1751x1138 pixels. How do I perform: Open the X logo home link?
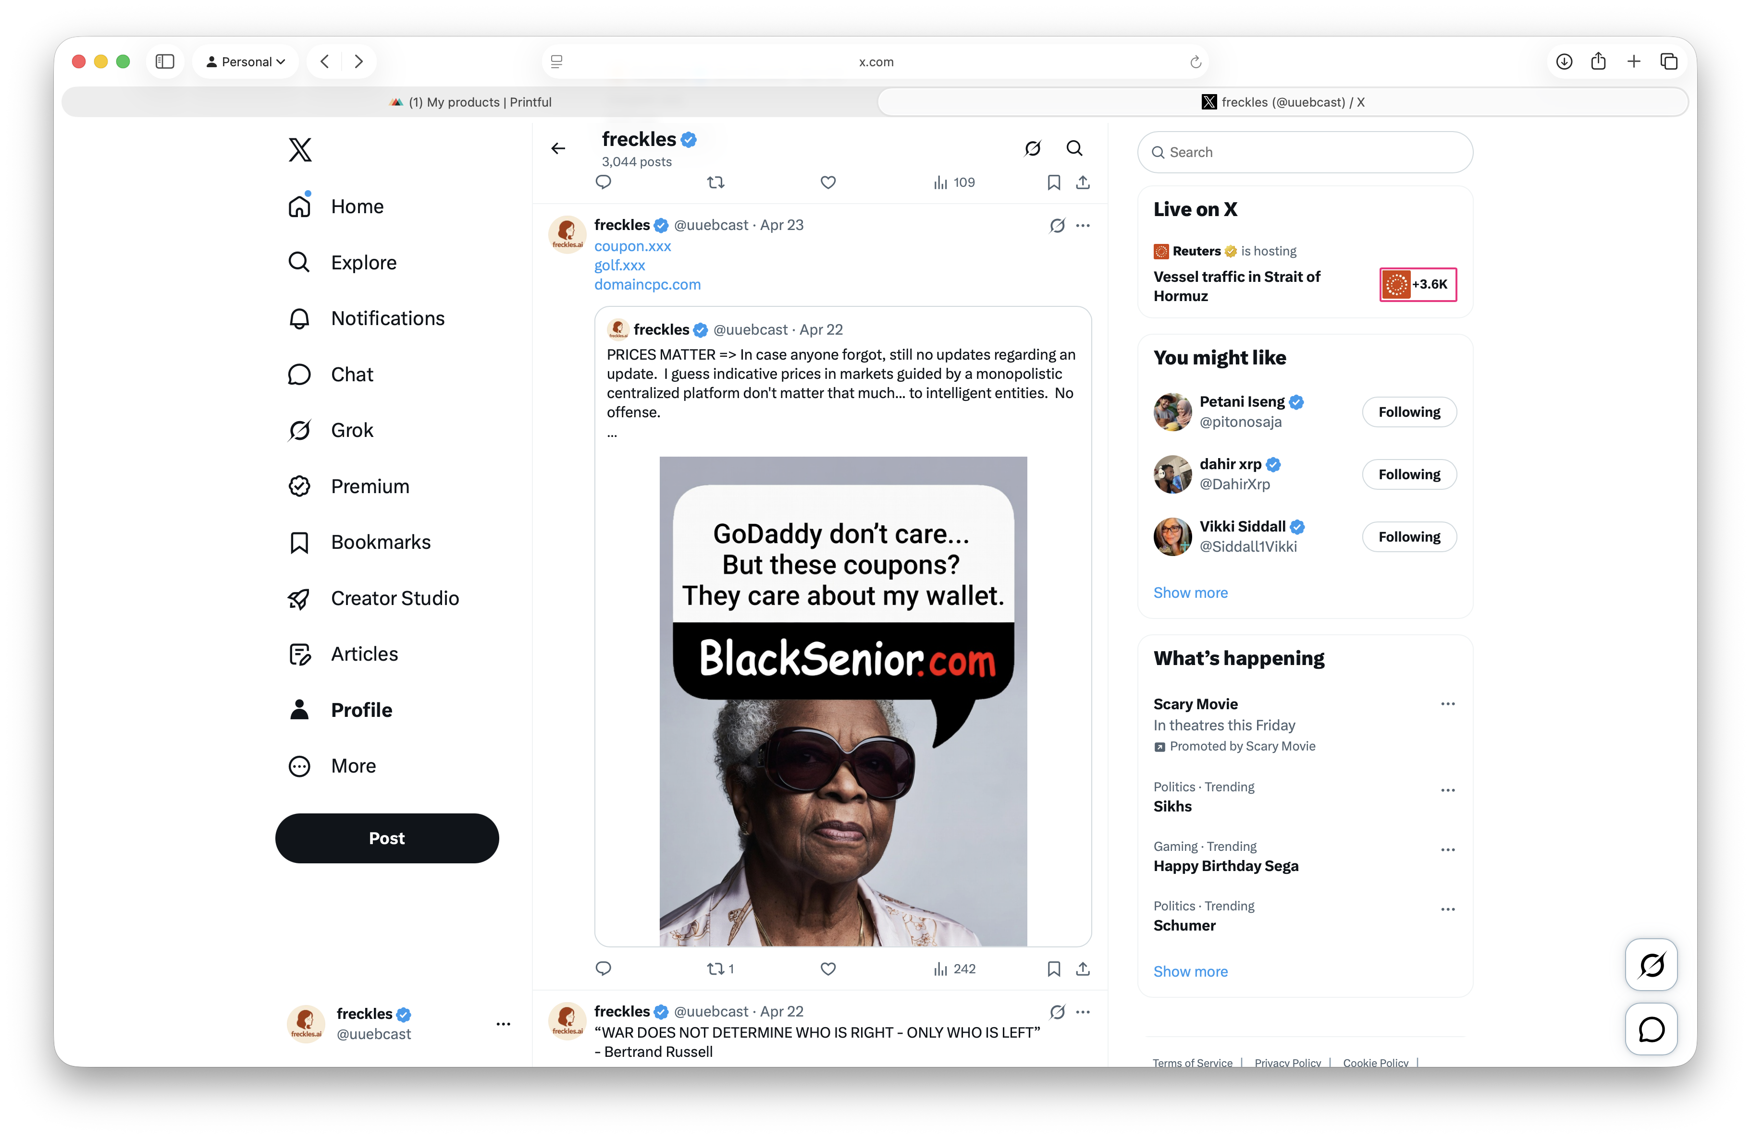299,150
